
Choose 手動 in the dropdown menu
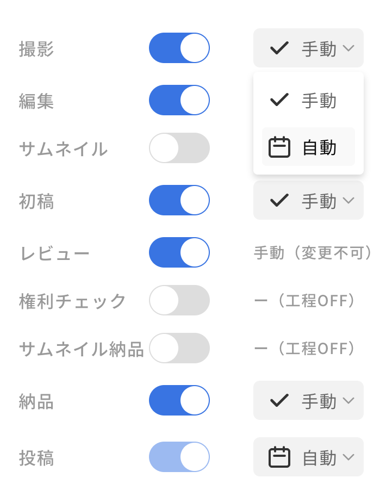(x=308, y=101)
